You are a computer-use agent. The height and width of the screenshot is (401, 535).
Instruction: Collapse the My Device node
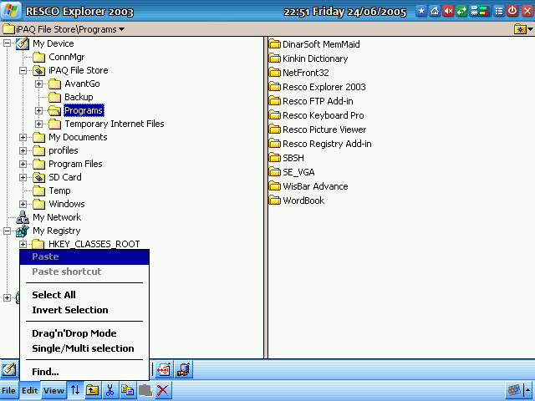point(7,43)
